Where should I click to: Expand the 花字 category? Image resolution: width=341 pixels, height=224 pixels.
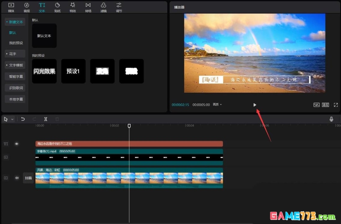coord(15,54)
